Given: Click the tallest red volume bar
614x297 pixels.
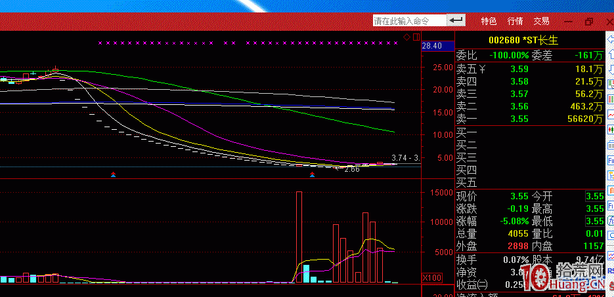Looking at the screenshot, I should (299, 237).
